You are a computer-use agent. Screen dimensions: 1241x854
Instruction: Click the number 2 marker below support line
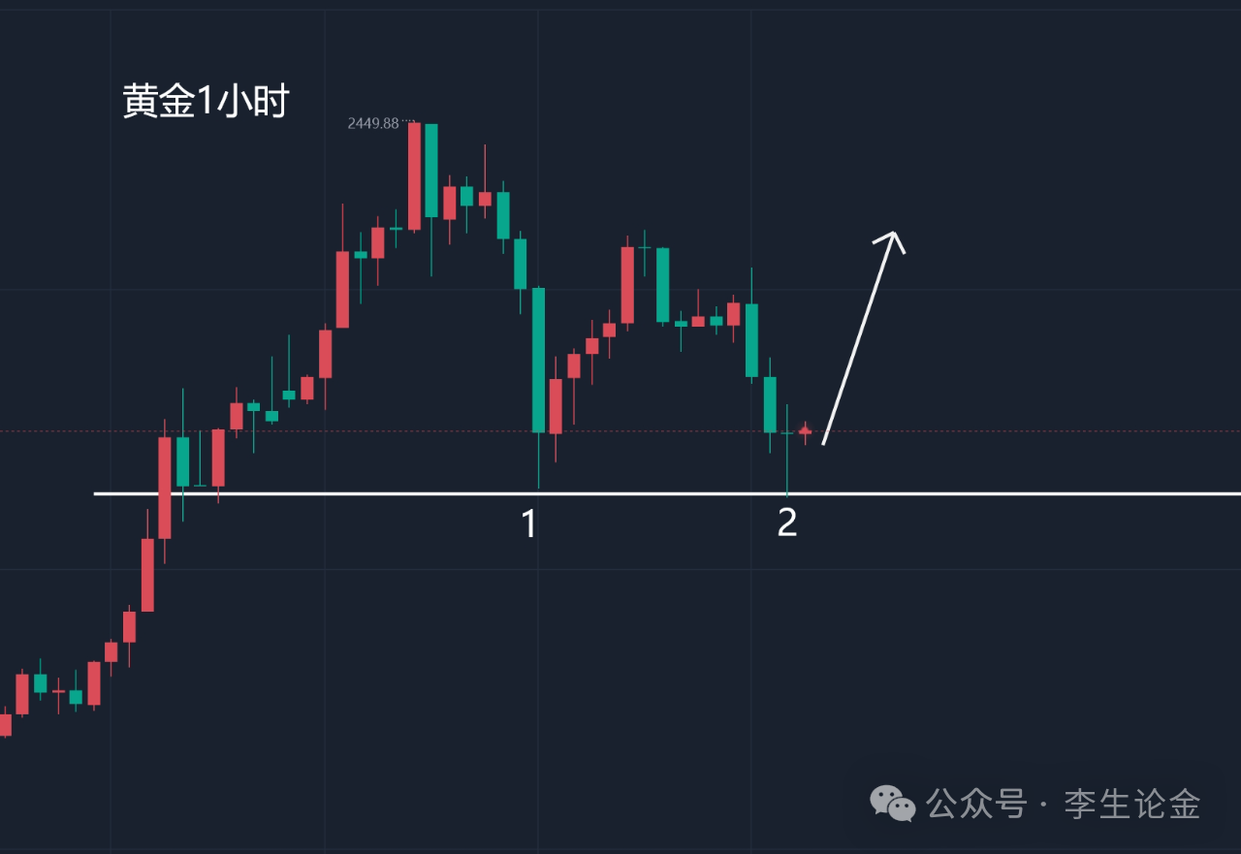click(787, 523)
